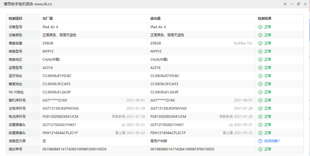Click 如何判断? link for 液晶显示屏
Screen dimensions: 310x156
click(x=272, y=141)
